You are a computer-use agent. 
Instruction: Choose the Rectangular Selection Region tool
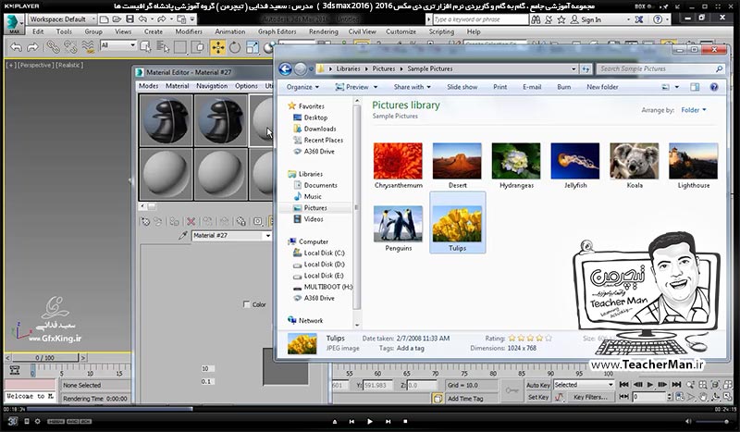[180, 47]
